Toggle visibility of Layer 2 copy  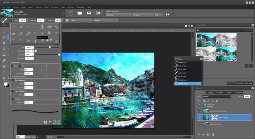coord(199,117)
